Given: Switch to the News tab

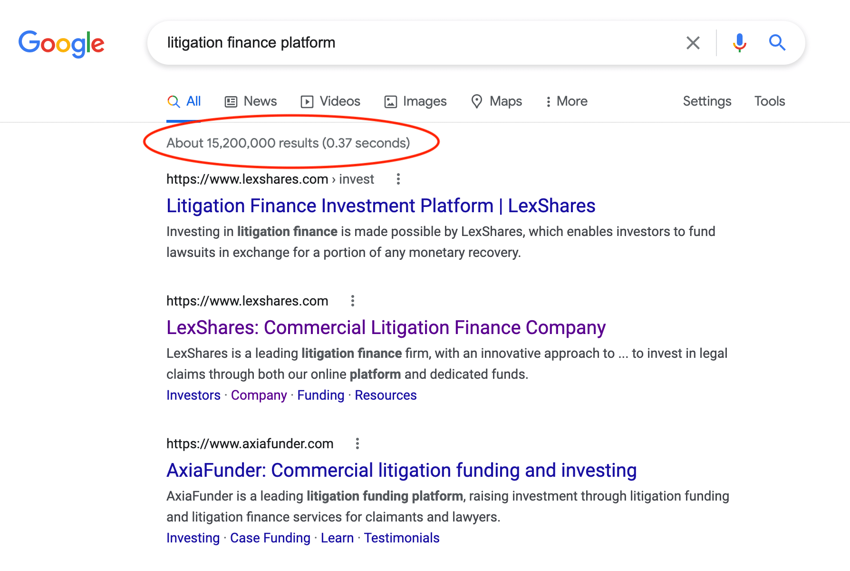Looking at the screenshot, I should [251, 101].
